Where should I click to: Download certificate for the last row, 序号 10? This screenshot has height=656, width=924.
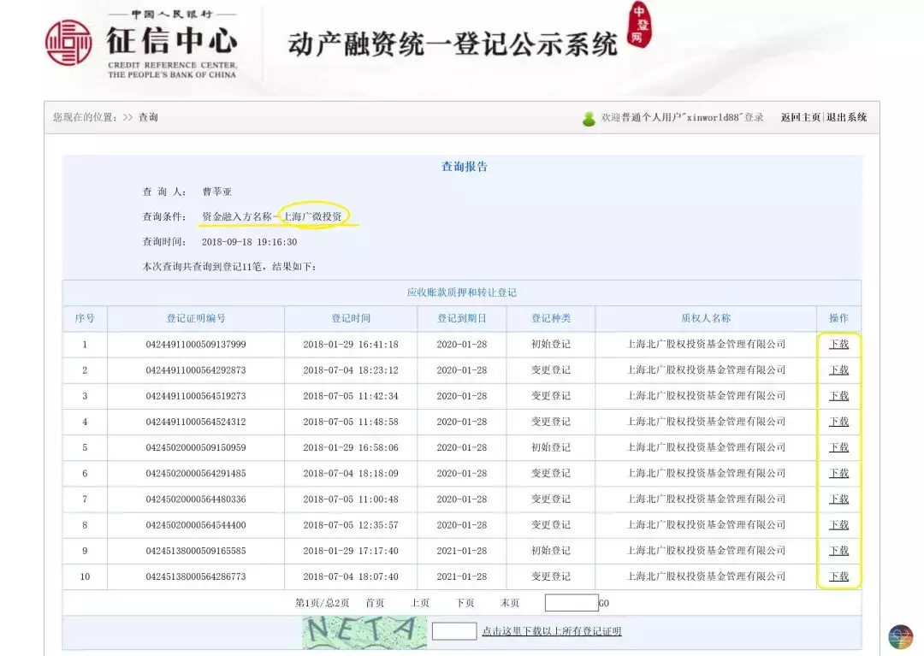(x=838, y=576)
